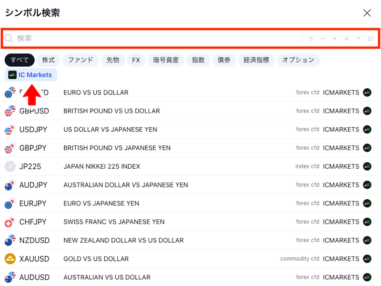Image resolution: width=381 pixels, height=286 pixels.
Task: Click the division operator icon in search bar
Action: [x=311, y=39]
